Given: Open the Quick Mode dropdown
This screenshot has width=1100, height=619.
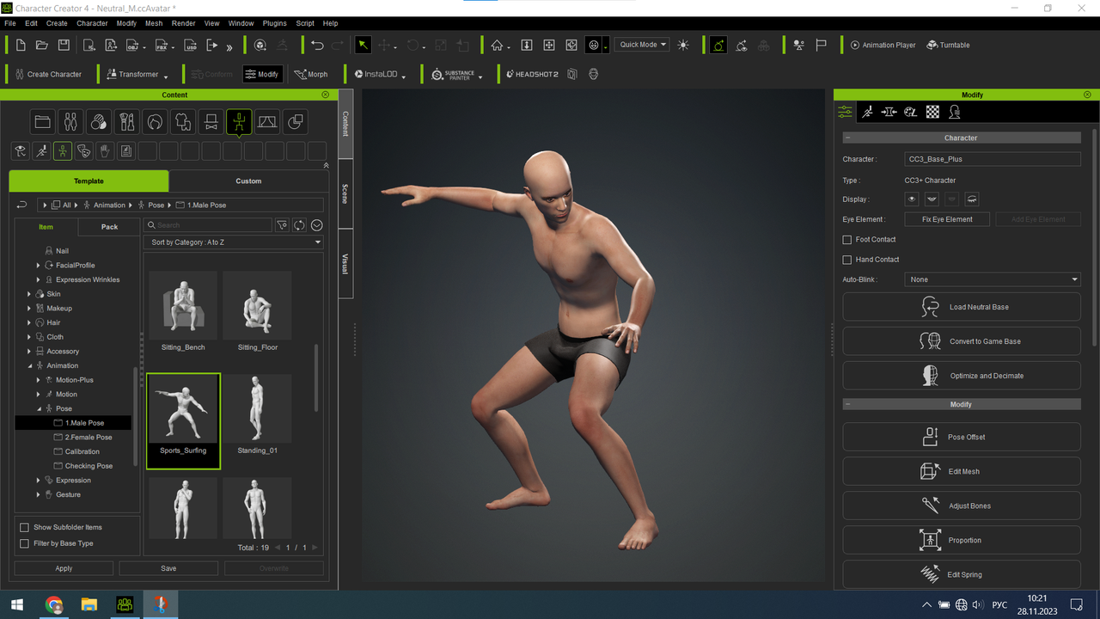Looking at the screenshot, I should [643, 45].
